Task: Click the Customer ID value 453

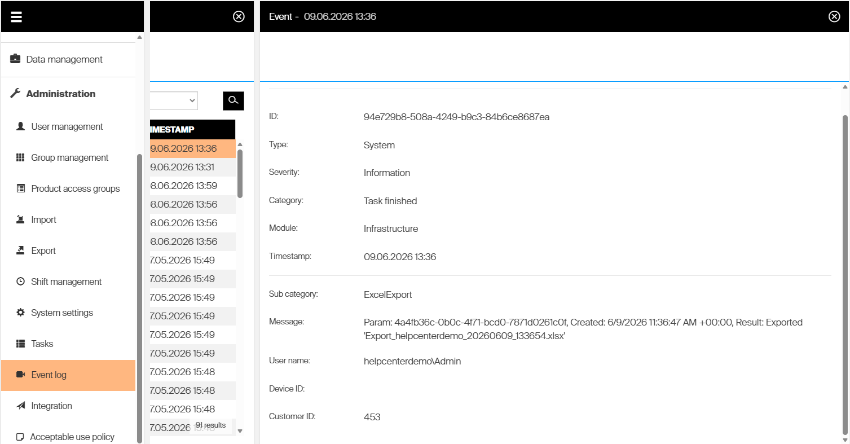Action: (x=372, y=417)
